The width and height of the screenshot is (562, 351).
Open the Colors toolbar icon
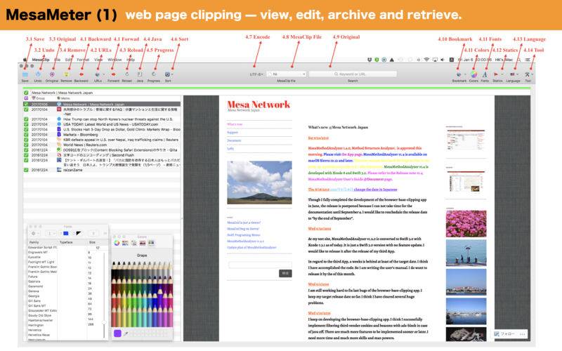(473, 74)
